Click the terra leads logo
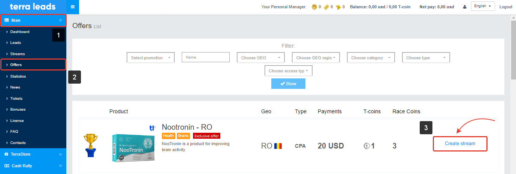 point(33,7)
